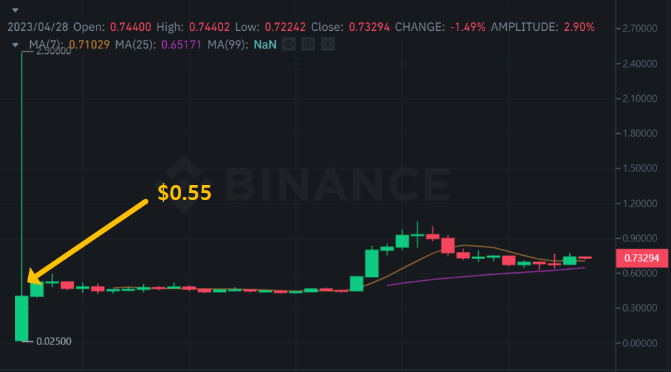
Task: Open MA indicator settings gear
Action: [308, 44]
